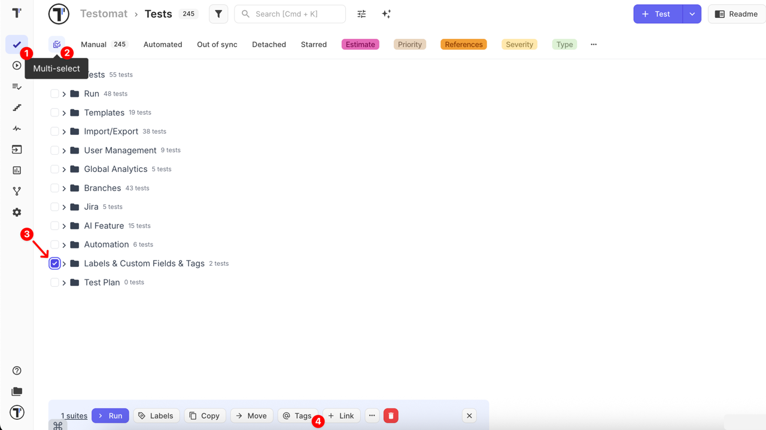Click the pink Estimate label chip
The height and width of the screenshot is (430, 766).
[360, 44]
